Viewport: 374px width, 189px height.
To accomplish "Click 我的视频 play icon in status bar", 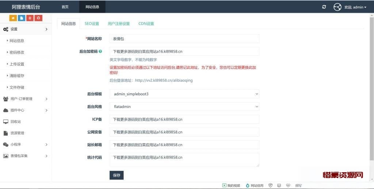I will pyautogui.click(x=224, y=185).
